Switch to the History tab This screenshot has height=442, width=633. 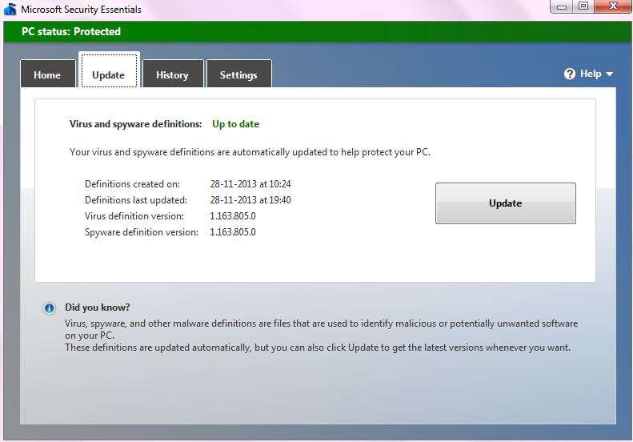pos(173,74)
